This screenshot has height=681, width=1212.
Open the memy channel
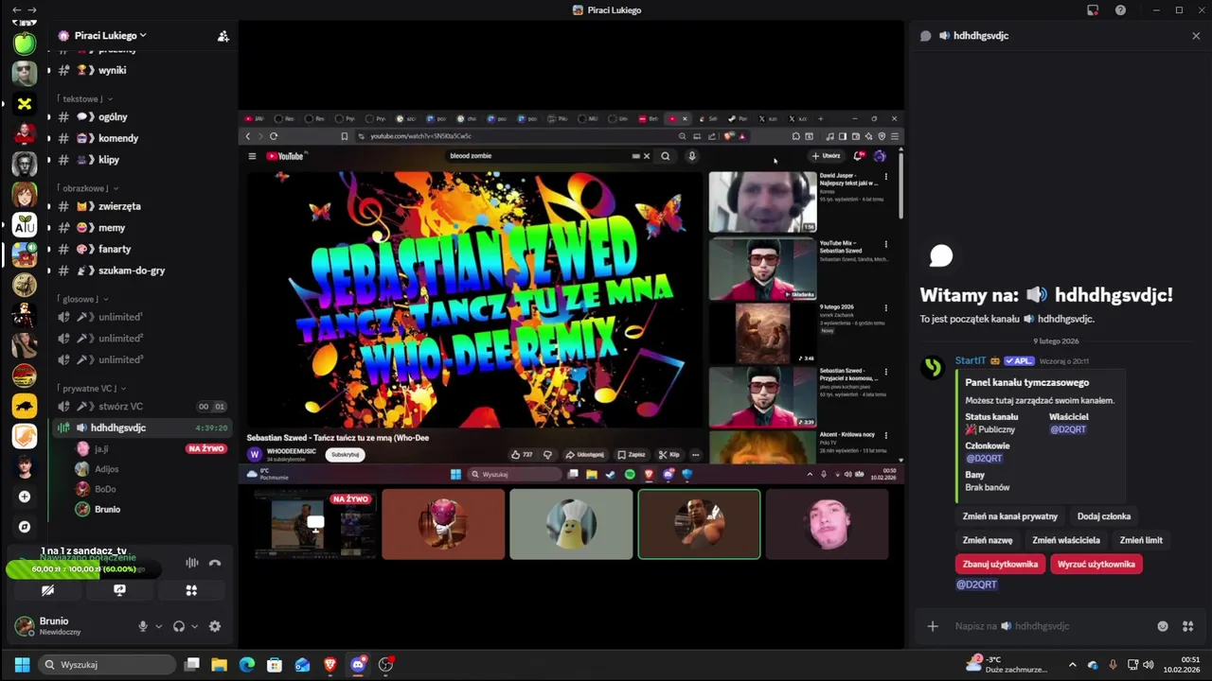140,228
